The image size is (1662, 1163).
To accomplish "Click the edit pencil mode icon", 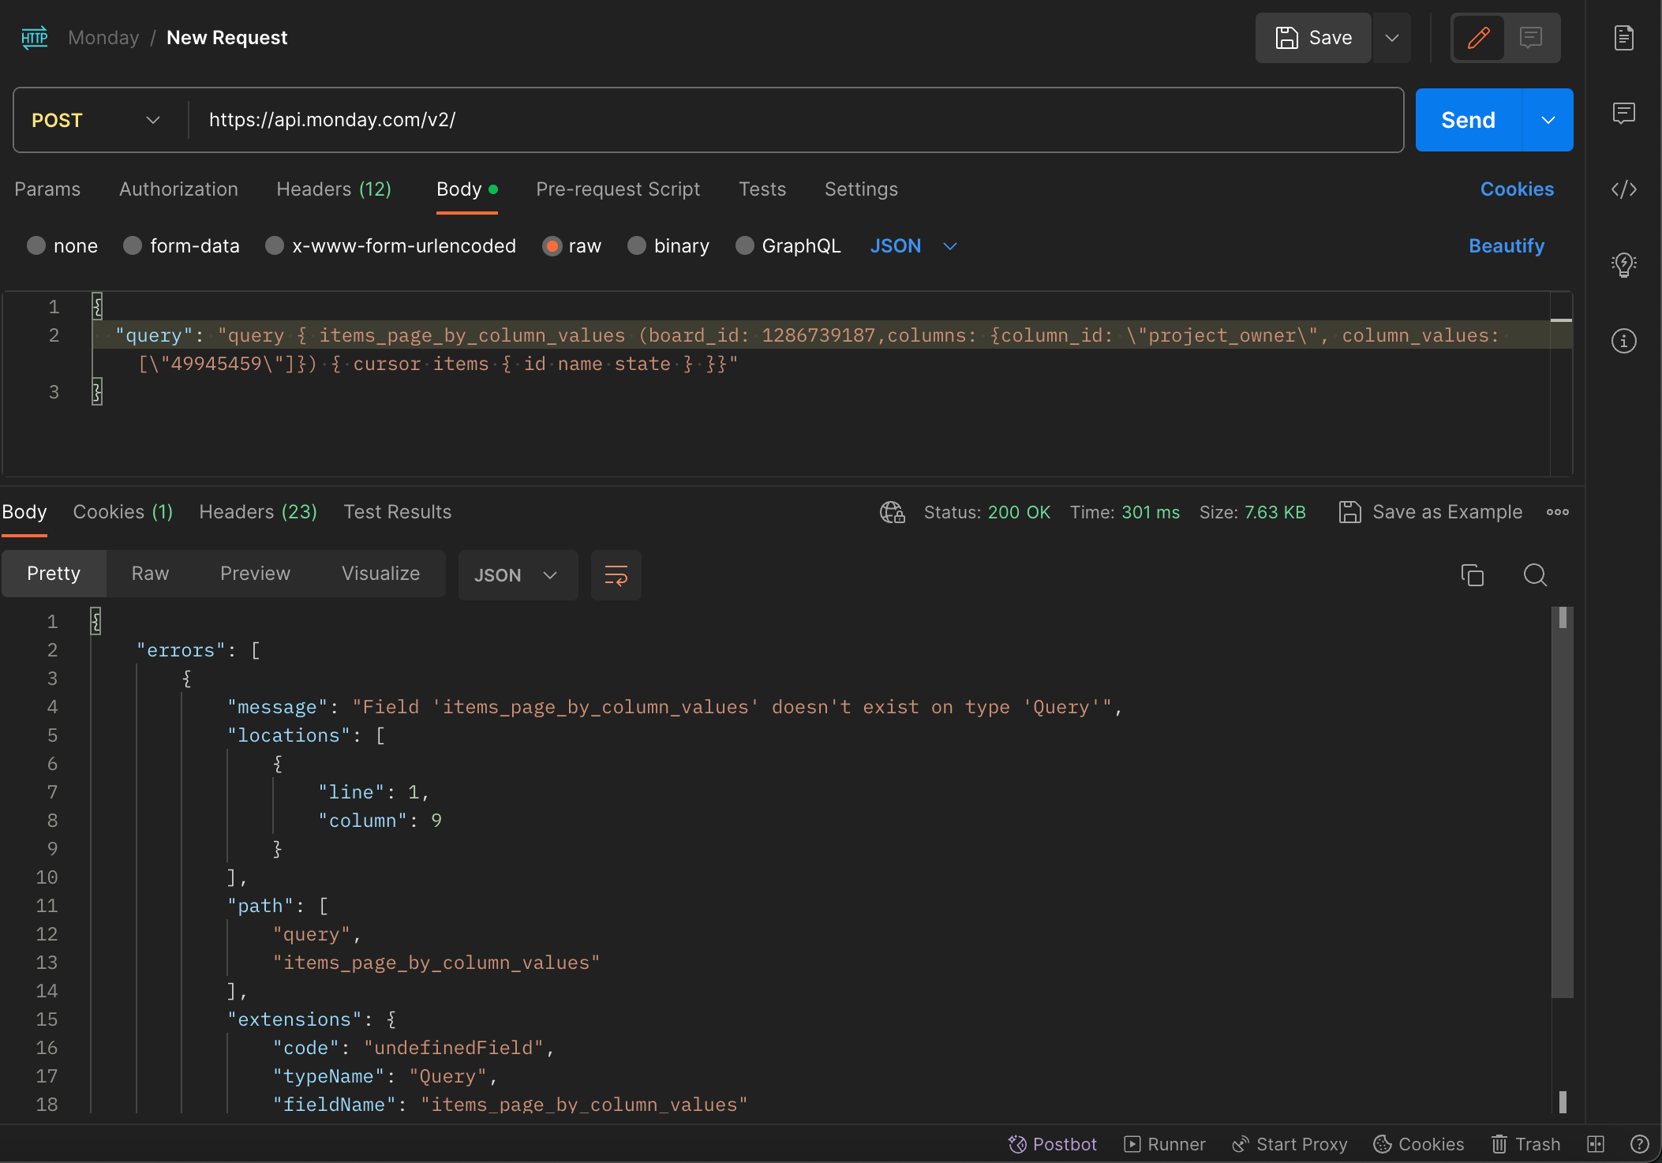I will [x=1478, y=37].
